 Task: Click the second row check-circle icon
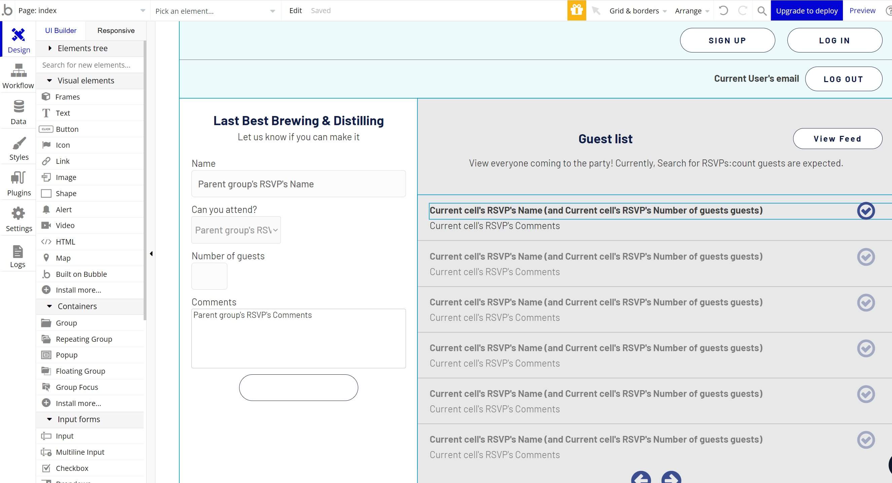click(866, 257)
